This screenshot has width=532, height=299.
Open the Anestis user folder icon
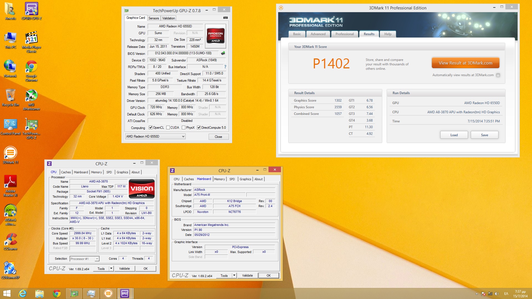click(11, 11)
